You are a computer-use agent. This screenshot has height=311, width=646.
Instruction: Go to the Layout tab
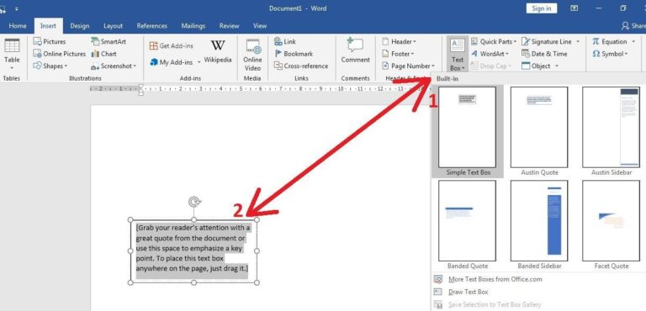point(113,25)
